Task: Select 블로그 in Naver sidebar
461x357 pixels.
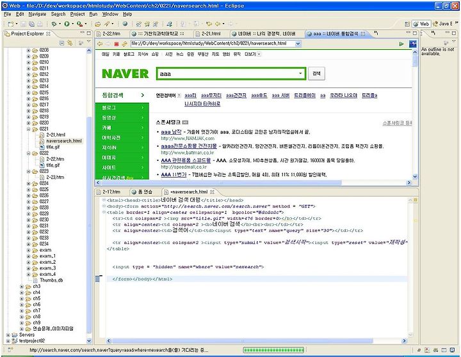Action: pyautogui.click(x=122, y=108)
